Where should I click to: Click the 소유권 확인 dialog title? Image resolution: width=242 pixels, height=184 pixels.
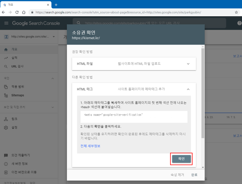tap(84, 33)
